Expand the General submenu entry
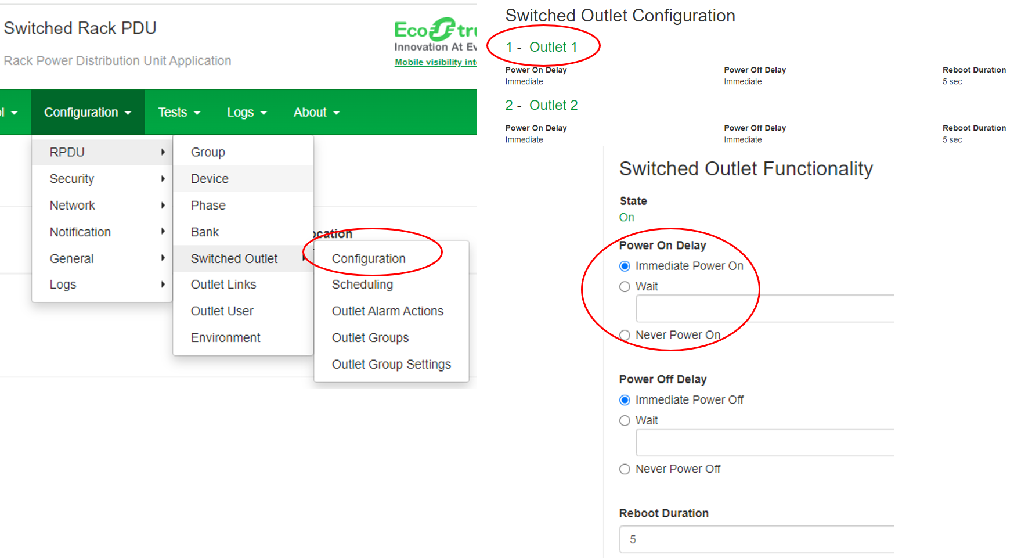The image size is (1014, 558). coord(102,258)
